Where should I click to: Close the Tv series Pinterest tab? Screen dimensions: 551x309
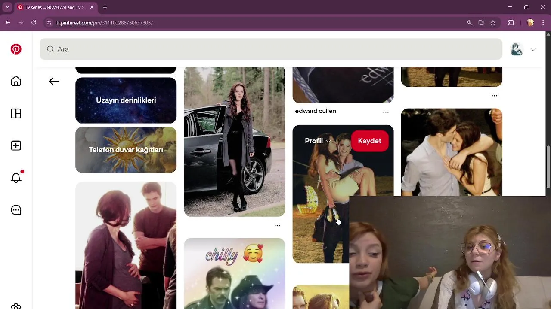tap(92, 7)
